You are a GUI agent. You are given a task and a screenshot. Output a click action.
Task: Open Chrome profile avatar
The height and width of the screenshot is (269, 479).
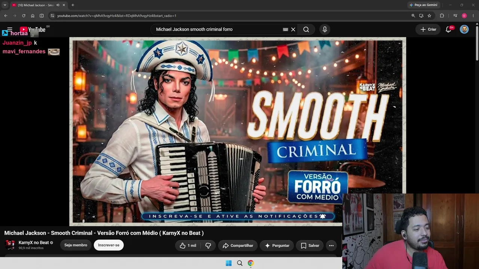[464, 16]
